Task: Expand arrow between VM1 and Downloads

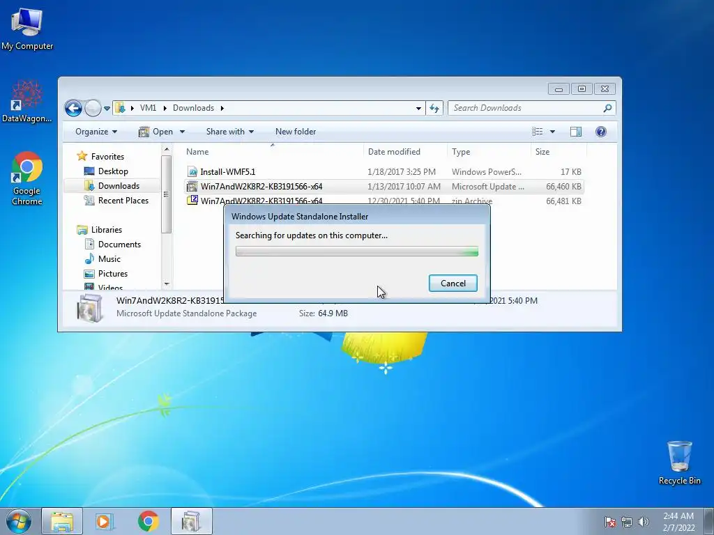Action: [x=165, y=108]
